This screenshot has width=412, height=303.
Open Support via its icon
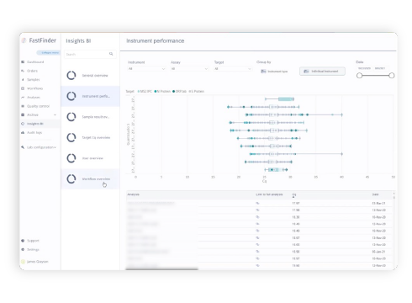coord(23,241)
